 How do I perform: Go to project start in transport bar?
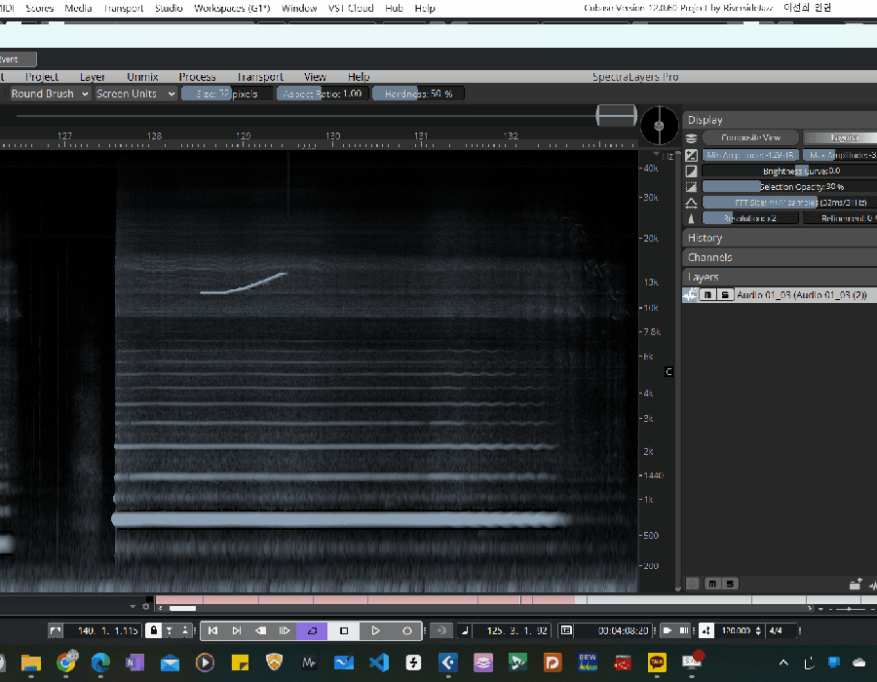212,630
